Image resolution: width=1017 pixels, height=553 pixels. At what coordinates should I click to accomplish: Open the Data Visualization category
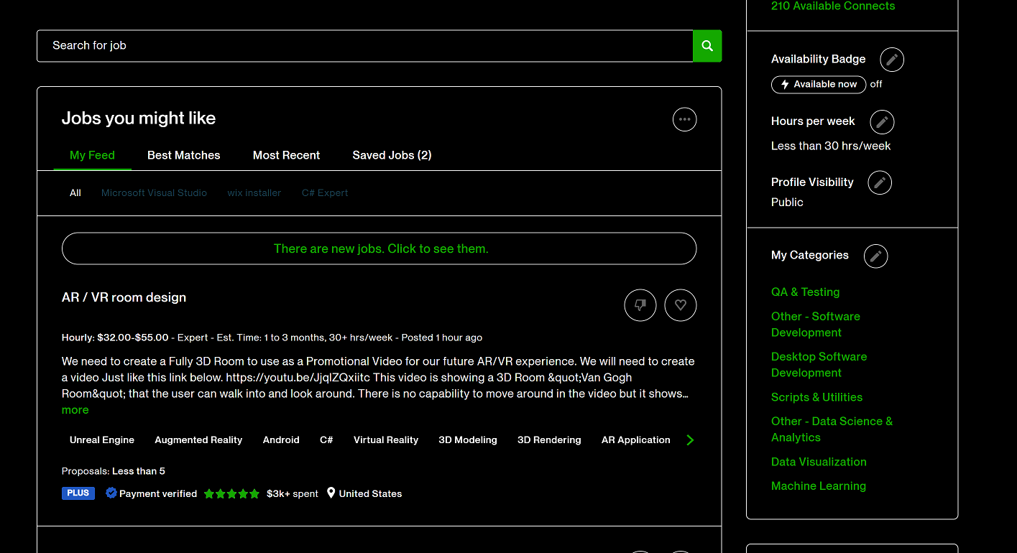pos(819,462)
